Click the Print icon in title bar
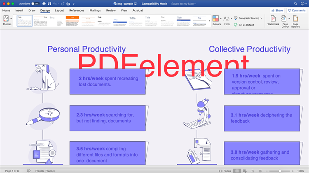The height and width of the screenshot is (173, 309). [x=68, y=4]
